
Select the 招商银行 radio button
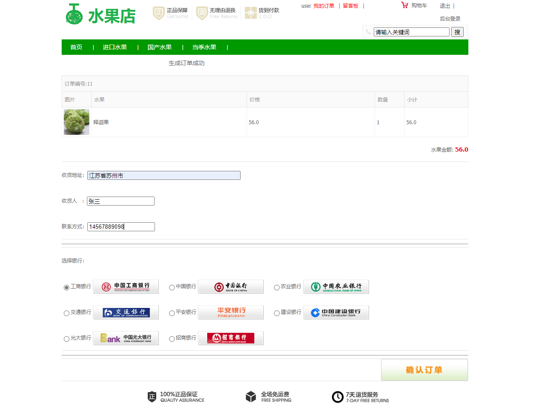coord(172,339)
